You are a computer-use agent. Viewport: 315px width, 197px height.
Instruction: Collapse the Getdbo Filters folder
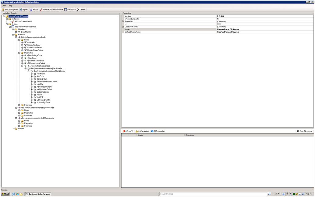click(x=19, y=40)
